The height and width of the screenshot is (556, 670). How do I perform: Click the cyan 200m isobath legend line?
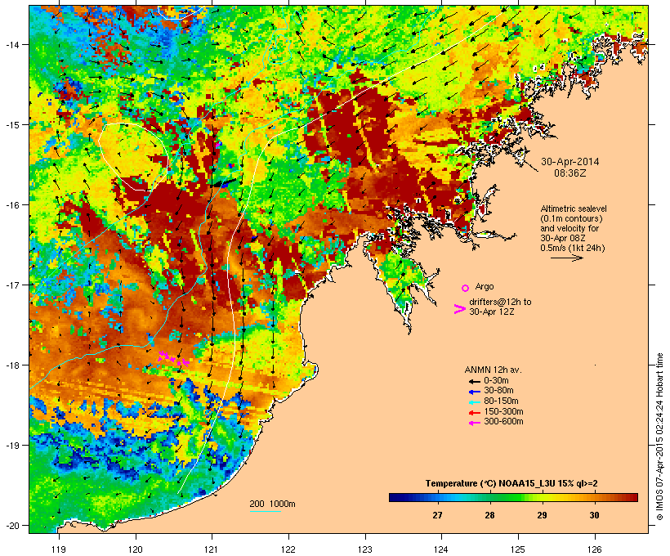click(x=265, y=511)
